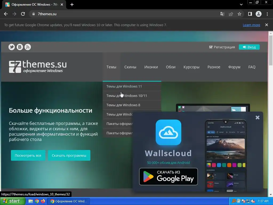Open Windows Explorer from quick launch

(x=31, y=201)
